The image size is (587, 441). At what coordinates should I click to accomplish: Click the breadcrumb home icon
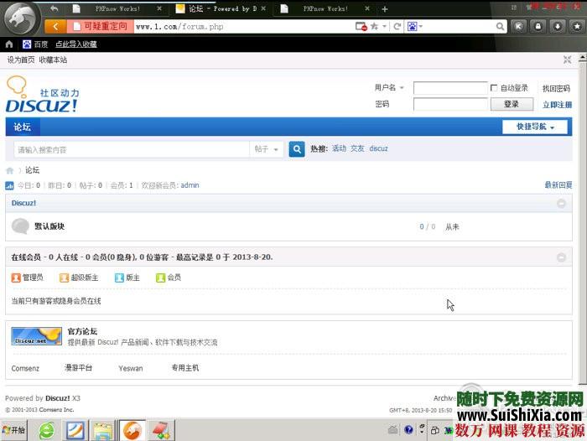click(10, 170)
